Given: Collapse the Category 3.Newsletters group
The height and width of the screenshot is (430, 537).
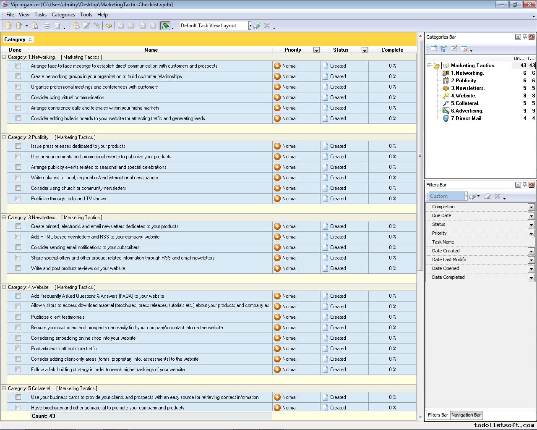Looking at the screenshot, I should [x=4, y=218].
